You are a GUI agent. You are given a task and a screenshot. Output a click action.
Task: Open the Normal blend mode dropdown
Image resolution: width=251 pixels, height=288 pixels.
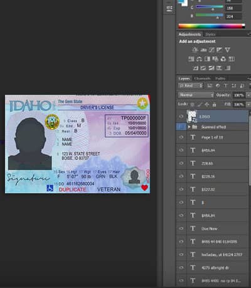(x=196, y=95)
